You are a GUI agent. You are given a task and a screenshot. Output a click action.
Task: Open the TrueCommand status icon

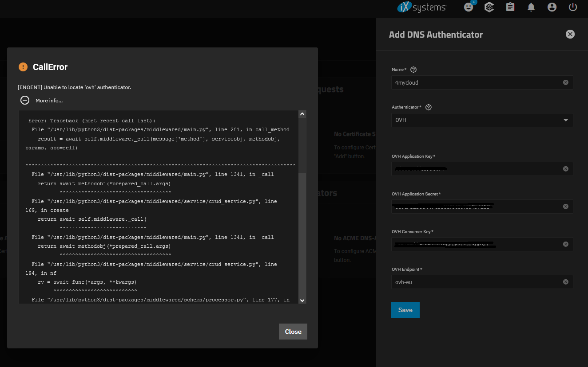(489, 7)
